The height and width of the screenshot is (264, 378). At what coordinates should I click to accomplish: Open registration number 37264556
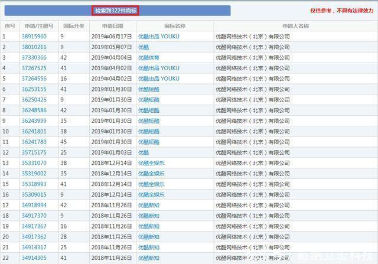coord(34,79)
